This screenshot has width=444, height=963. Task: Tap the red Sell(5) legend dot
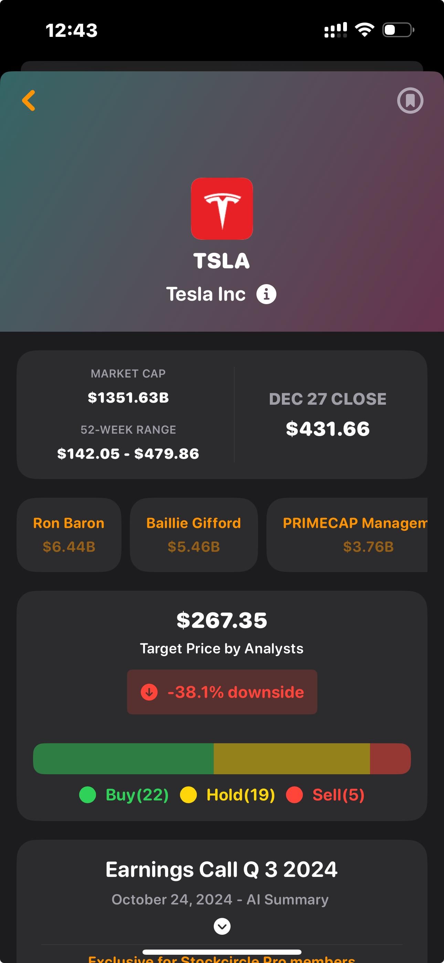pos(294,795)
